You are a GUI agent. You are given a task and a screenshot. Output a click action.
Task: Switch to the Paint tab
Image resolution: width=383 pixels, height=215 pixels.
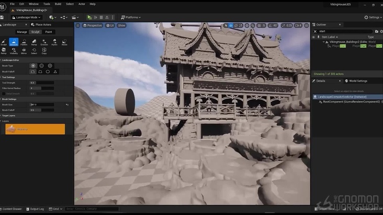tap(49, 32)
